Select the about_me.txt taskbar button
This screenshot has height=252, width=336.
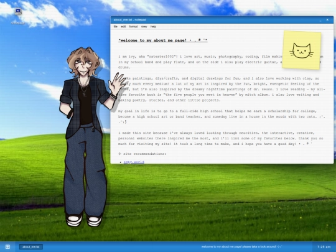(31, 246)
